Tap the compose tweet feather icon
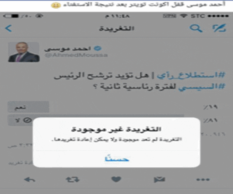 219,28
